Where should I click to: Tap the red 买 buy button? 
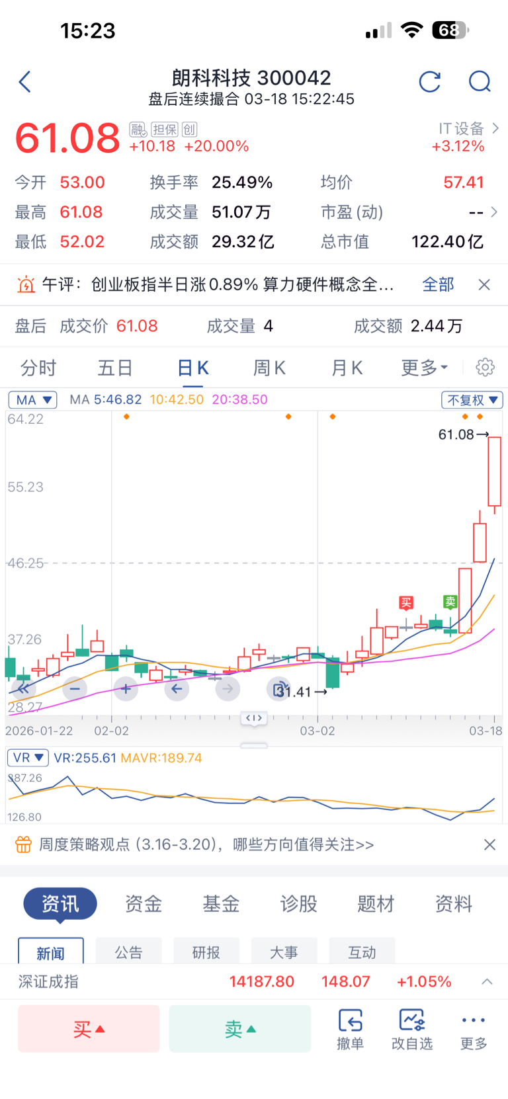(x=89, y=1029)
